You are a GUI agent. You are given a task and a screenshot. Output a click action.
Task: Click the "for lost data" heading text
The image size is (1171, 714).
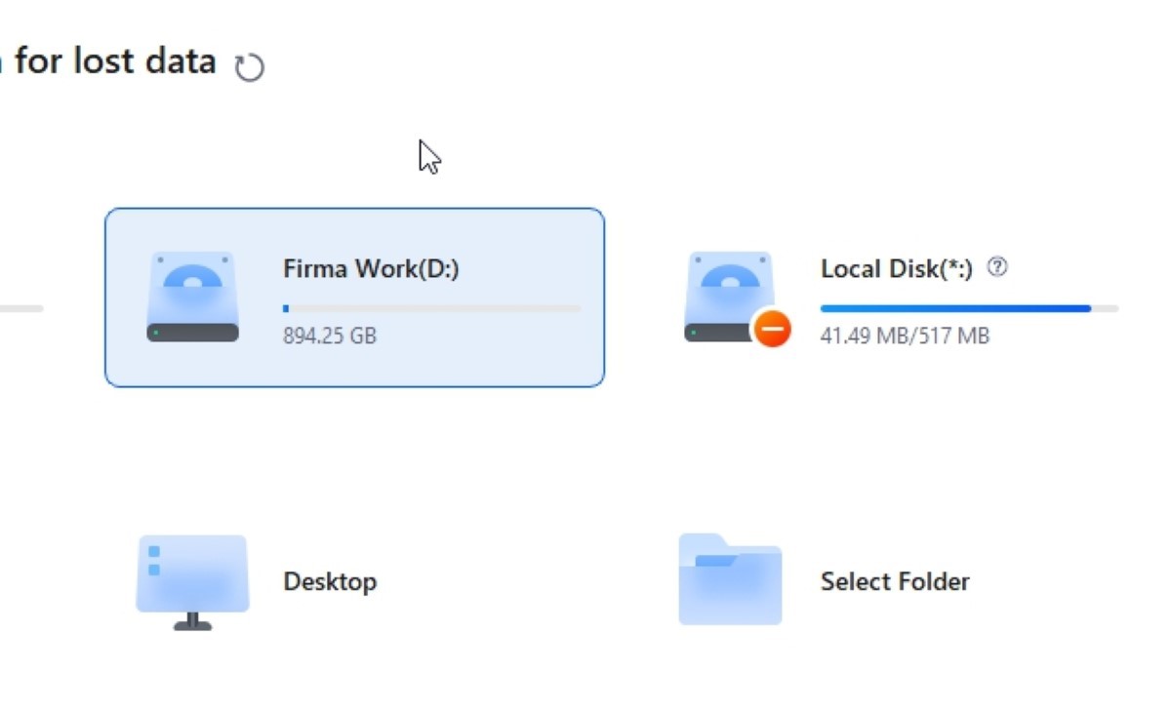[115, 61]
